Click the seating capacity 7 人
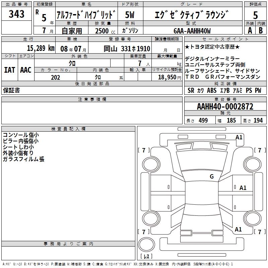 [144, 64]
